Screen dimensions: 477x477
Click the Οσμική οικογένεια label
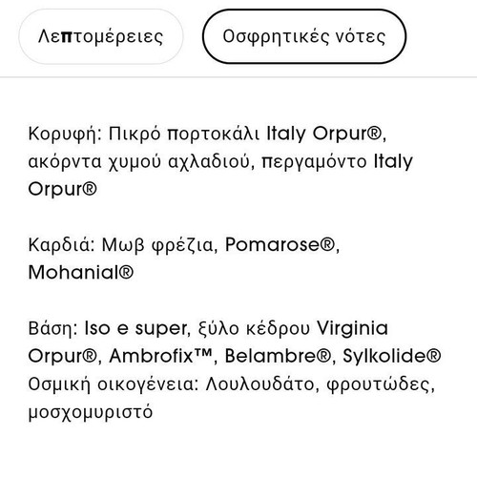click(x=114, y=384)
